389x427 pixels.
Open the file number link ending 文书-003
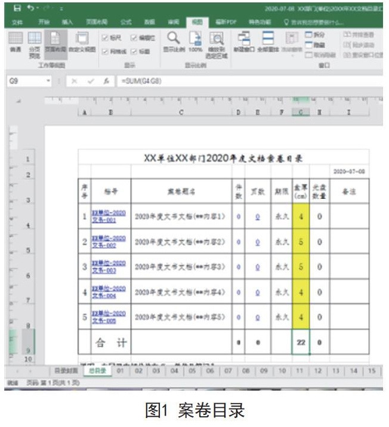coord(109,266)
